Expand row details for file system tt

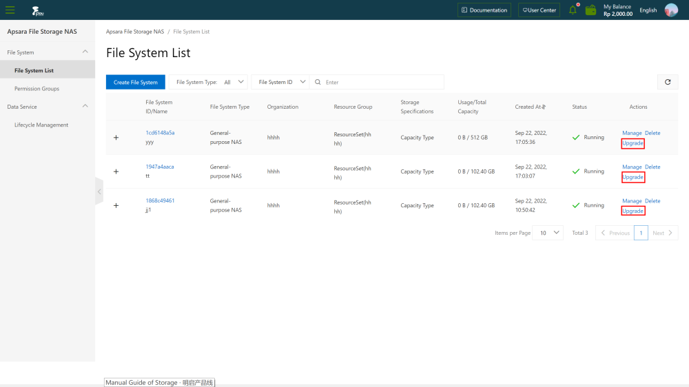116,171
